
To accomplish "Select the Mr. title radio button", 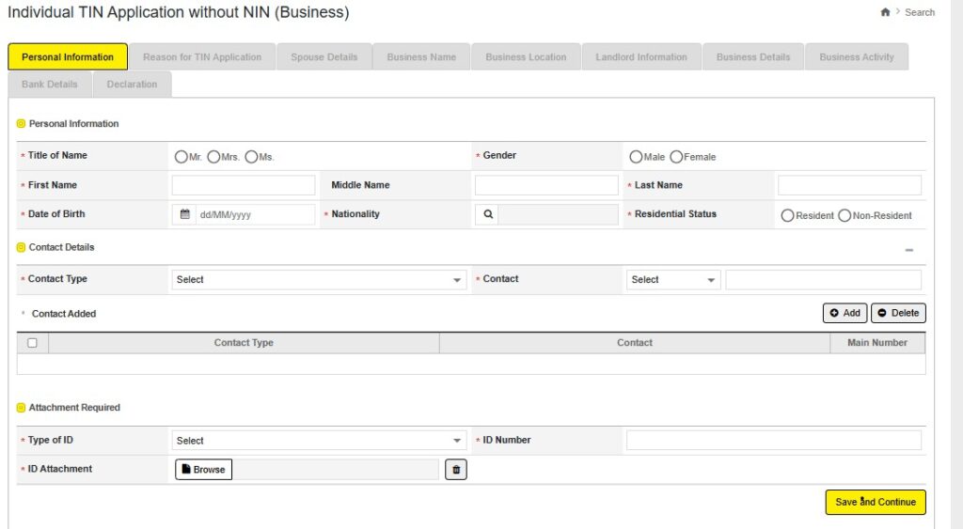I will 182,157.
